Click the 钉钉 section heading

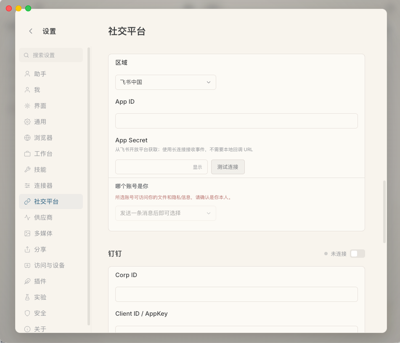click(115, 254)
